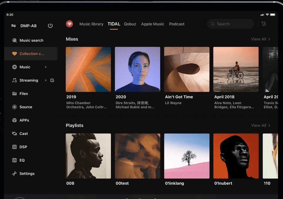Click the cellular signal bars icon

click(262, 15)
